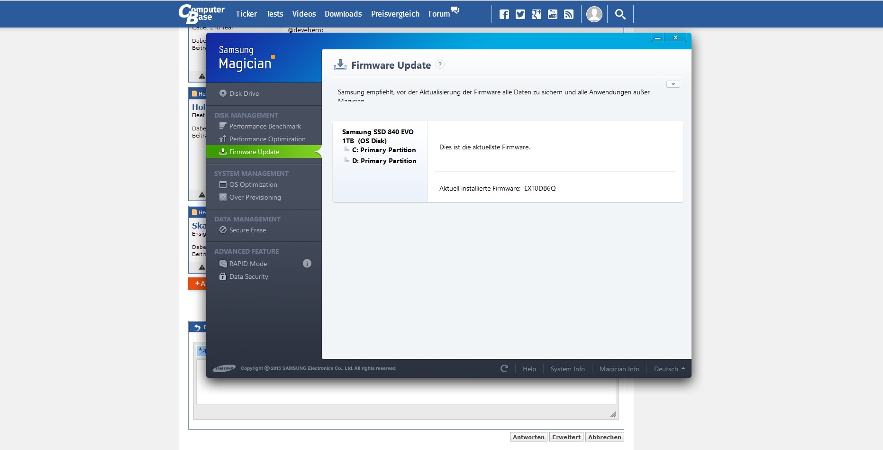Click Abbrechen button below reply box
The width and height of the screenshot is (883, 450).
[604, 437]
